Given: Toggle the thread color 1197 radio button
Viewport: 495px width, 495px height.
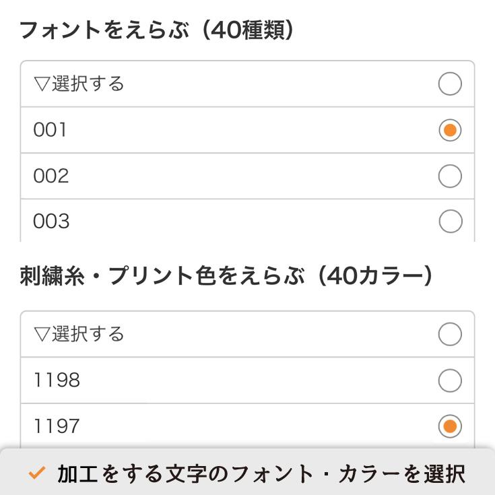Looking at the screenshot, I should (450, 426).
